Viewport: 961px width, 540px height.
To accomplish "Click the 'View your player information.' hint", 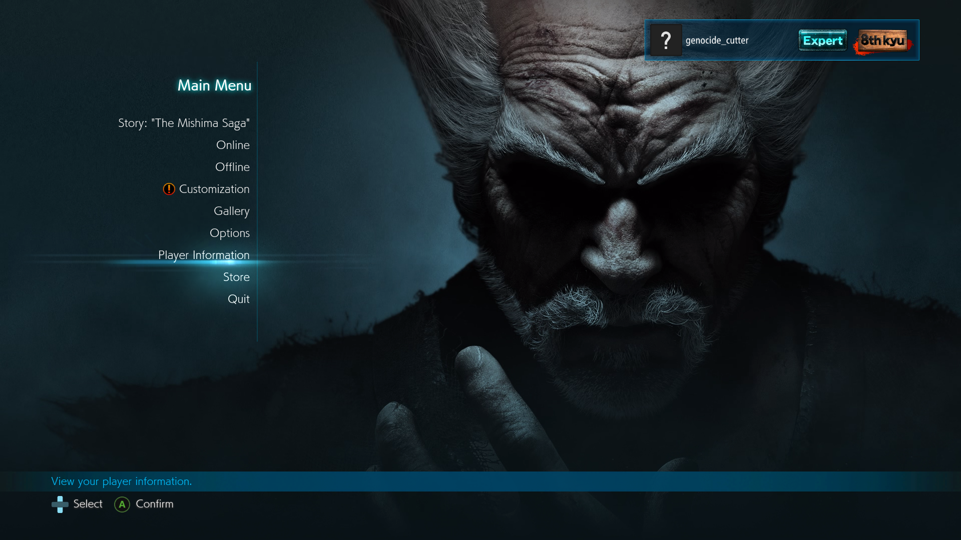I will pyautogui.click(x=122, y=481).
